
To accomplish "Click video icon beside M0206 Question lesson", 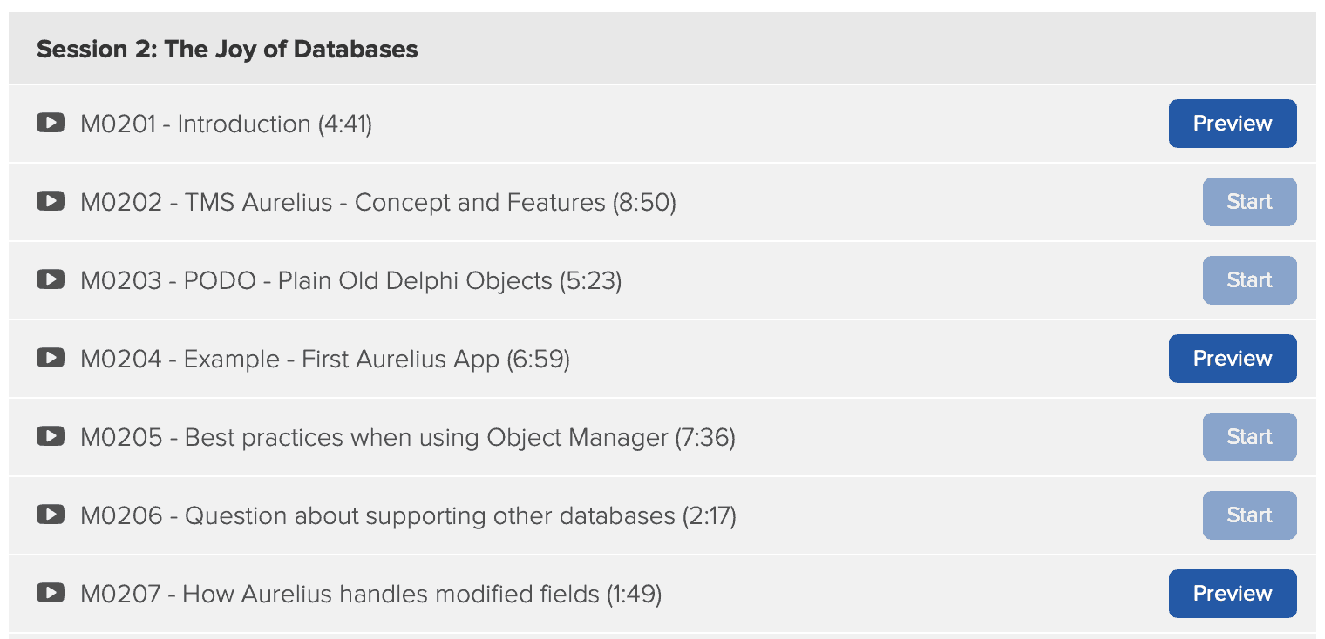I will click(50, 515).
